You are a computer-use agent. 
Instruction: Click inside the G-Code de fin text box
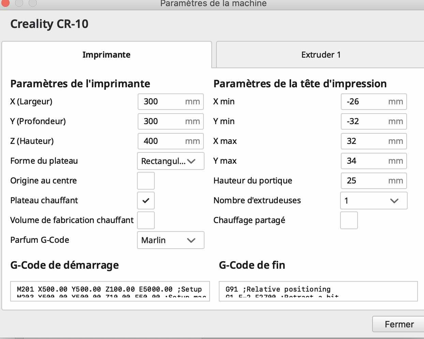pos(318,291)
